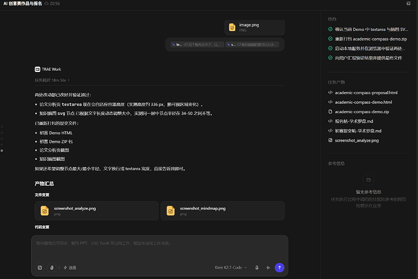
Task: Click the image.png file name text
Action: click(x=249, y=25)
